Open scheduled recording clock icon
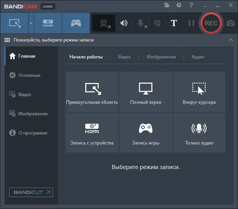The width and height of the screenshot is (238, 209). coord(179,5)
